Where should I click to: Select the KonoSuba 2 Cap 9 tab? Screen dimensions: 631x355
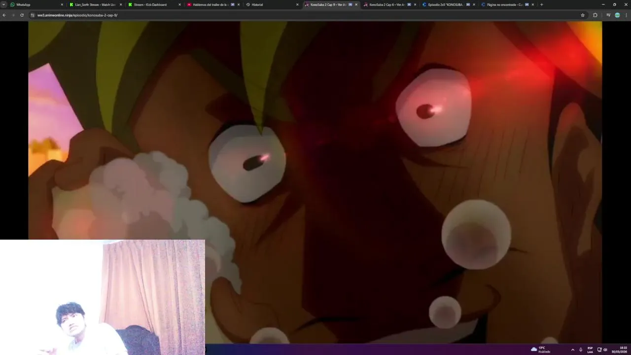point(331,4)
